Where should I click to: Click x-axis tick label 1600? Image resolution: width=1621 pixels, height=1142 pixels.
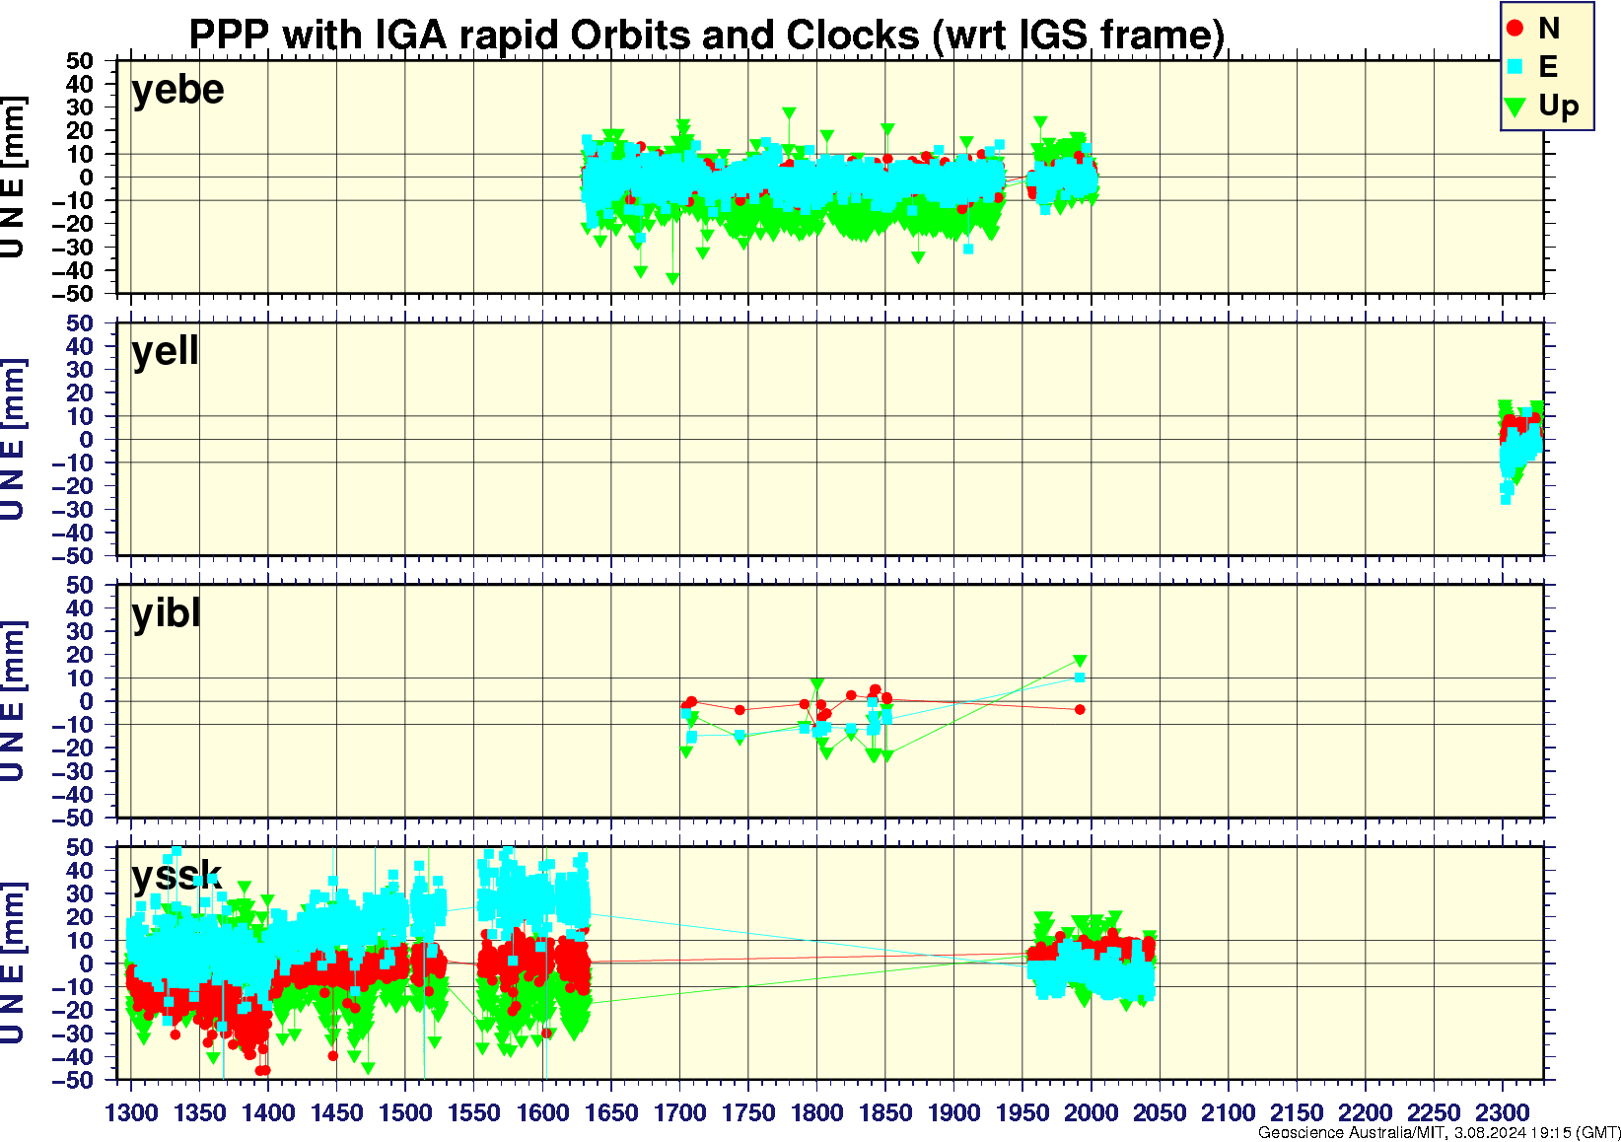click(543, 1112)
